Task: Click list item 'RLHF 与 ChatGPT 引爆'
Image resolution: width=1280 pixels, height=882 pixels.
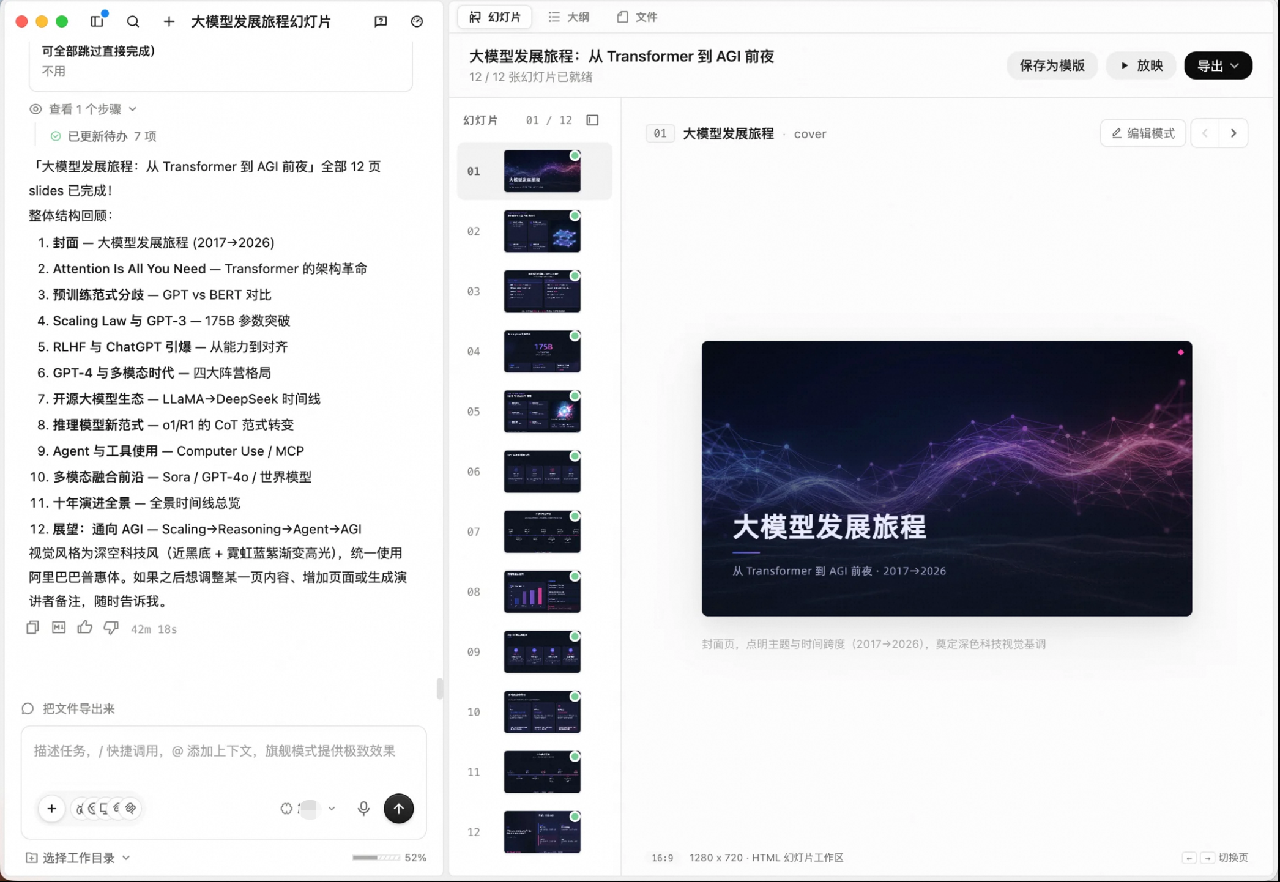Action: click(x=122, y=347)
